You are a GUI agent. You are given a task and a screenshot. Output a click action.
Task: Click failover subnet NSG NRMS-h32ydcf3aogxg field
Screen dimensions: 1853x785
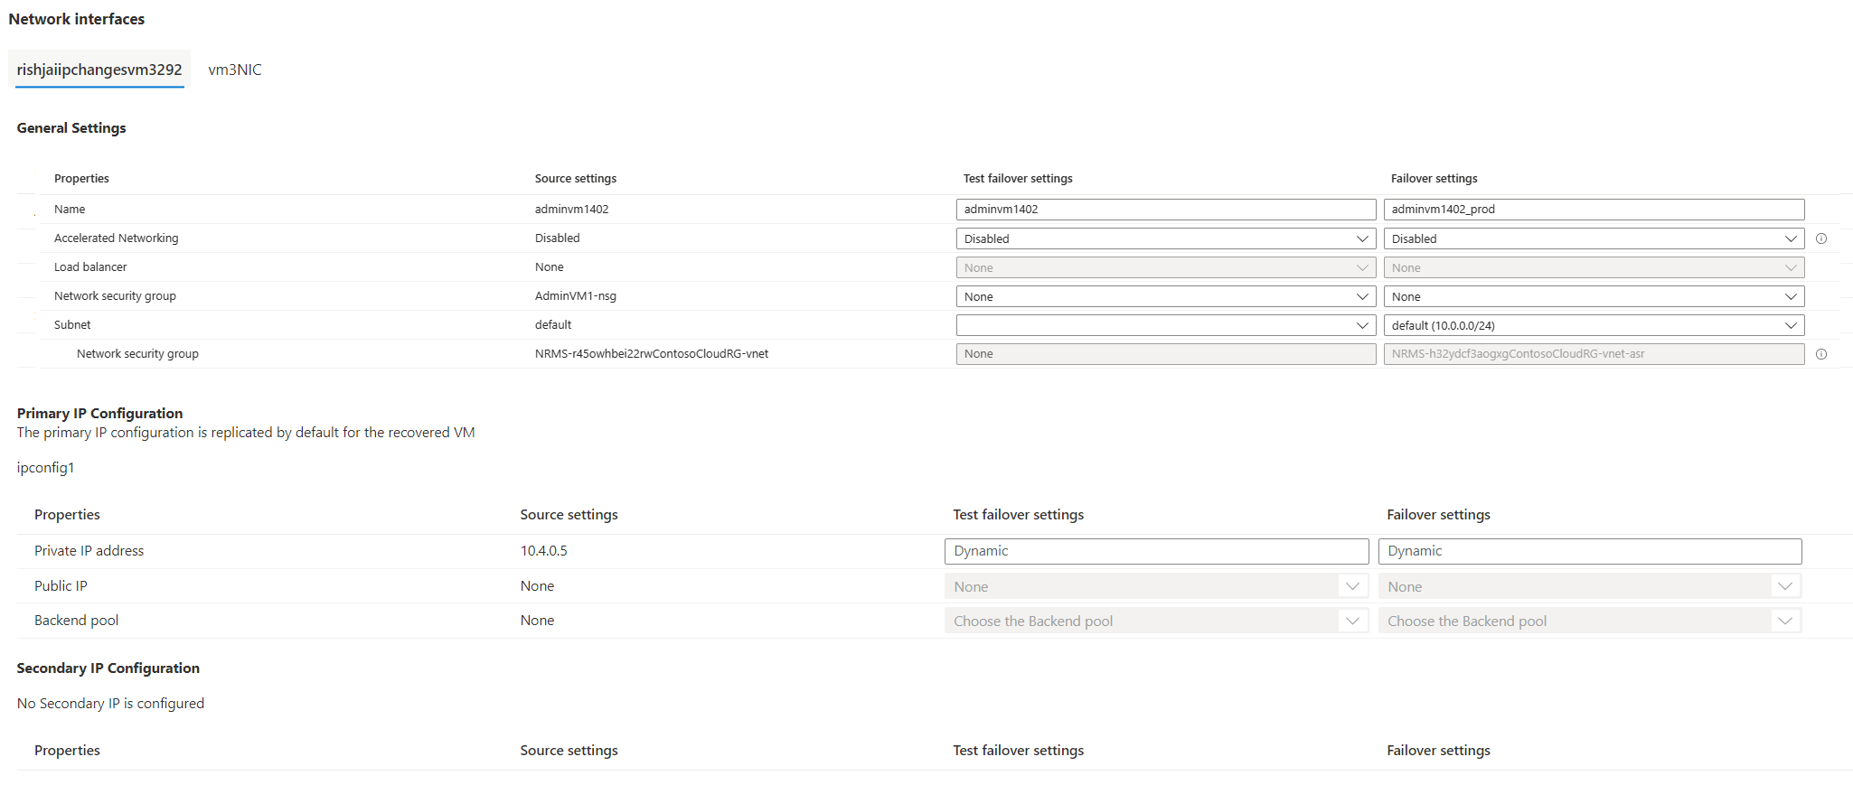(x=1594, y=354)
